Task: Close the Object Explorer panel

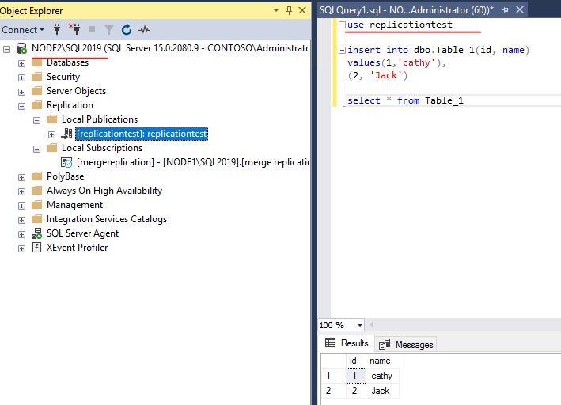Action: point(302,10)
